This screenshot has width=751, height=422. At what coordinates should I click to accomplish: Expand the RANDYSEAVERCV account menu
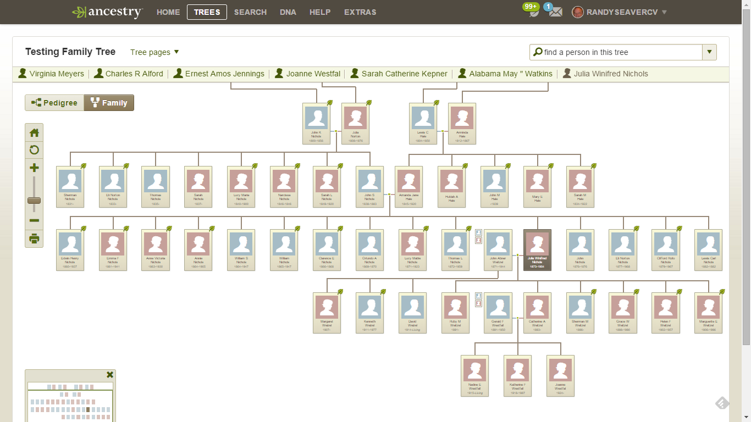[x=619, y=12]
